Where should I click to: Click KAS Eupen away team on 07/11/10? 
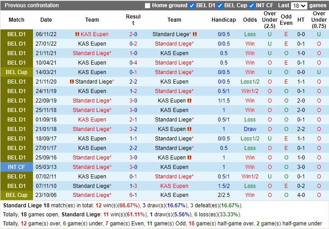(174, 186)
